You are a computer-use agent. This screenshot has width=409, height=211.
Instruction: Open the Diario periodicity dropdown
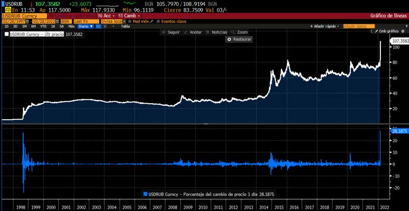pos(84,26)
